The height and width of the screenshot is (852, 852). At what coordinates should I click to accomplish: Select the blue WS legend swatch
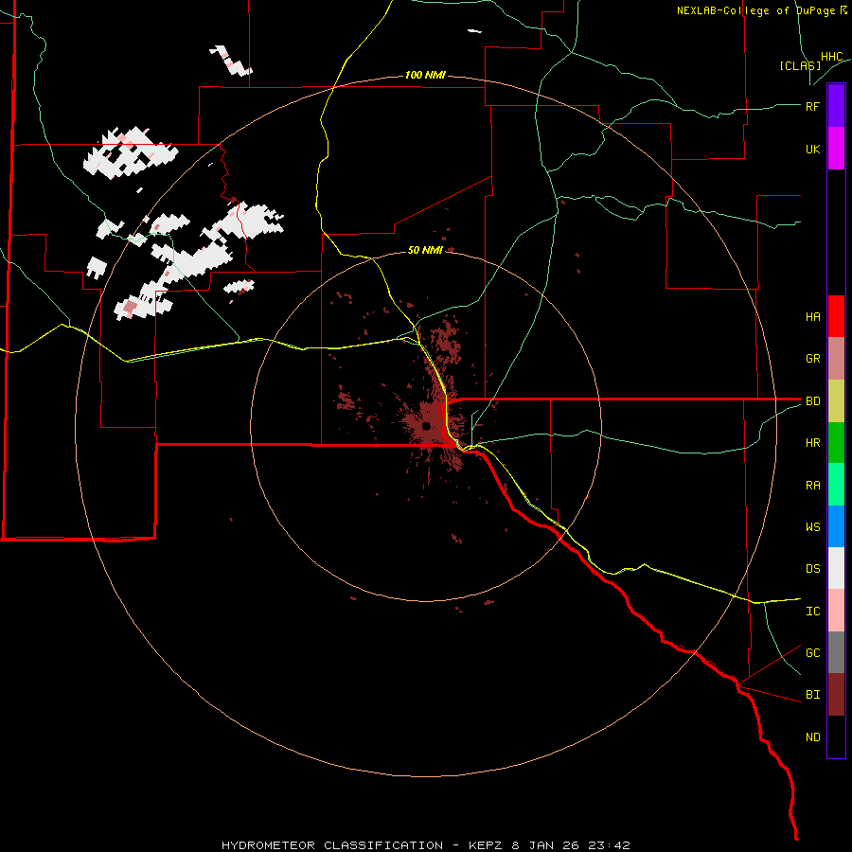point(836,526)
